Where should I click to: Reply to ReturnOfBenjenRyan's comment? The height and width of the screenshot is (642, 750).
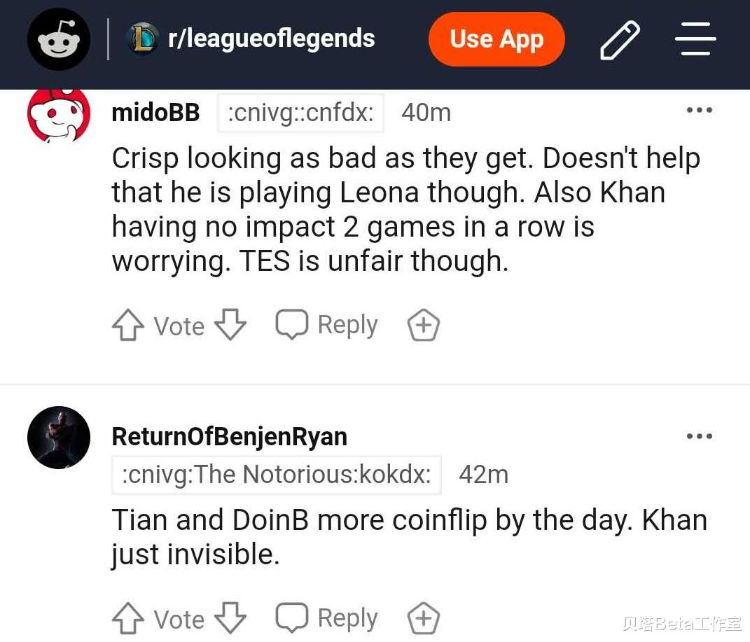click(x=327, y=618)
